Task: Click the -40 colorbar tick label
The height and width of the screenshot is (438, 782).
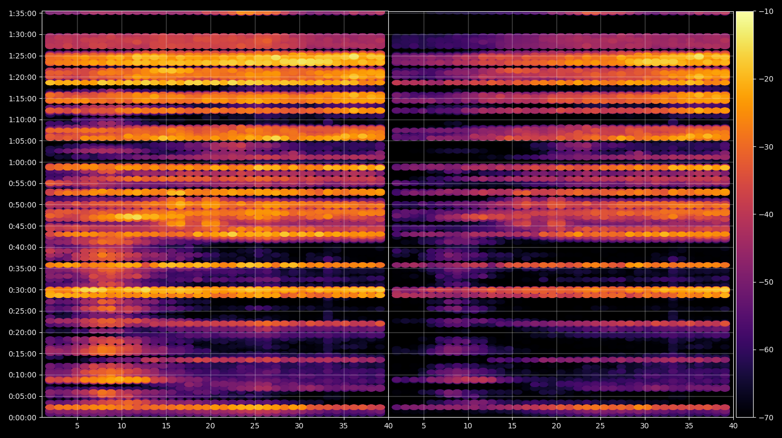Action: pos(766,214)
